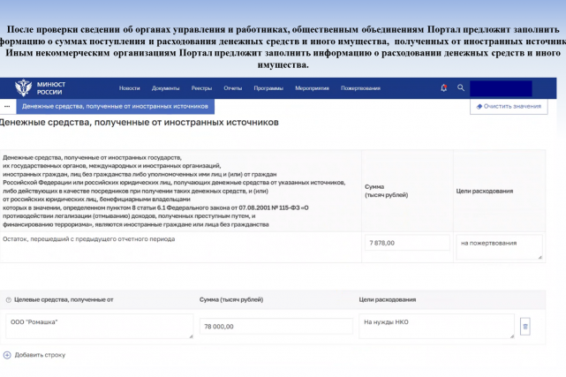Open the Мероприятия menu item
Viewport: 566px width, 377px height.
(312, 88)
